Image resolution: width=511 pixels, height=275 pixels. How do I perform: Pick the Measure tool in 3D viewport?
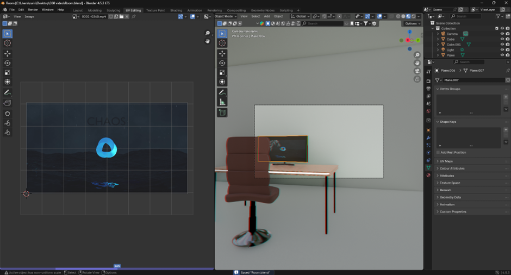[x=222, y=102]
